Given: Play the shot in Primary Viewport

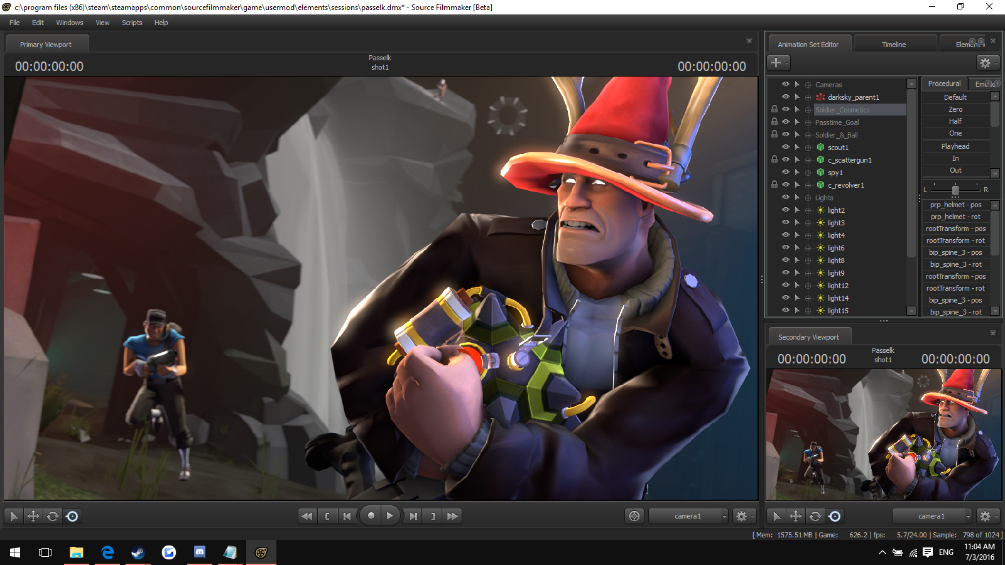Looking at the screenshot, I should [390, 516].
